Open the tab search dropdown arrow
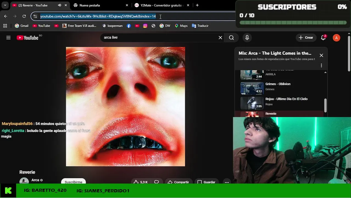 point(5,5)
